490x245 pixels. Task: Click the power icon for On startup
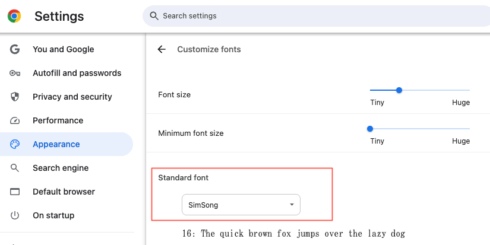[x=15, y=215]
